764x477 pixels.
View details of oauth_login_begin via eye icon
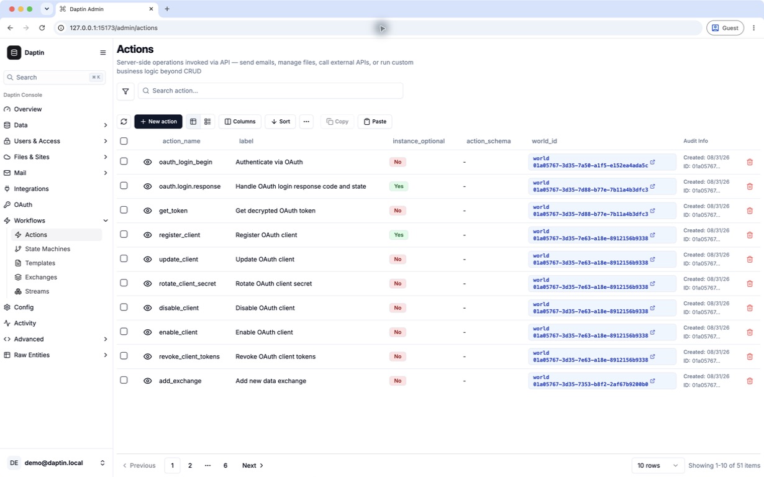(x=147, y=162)
